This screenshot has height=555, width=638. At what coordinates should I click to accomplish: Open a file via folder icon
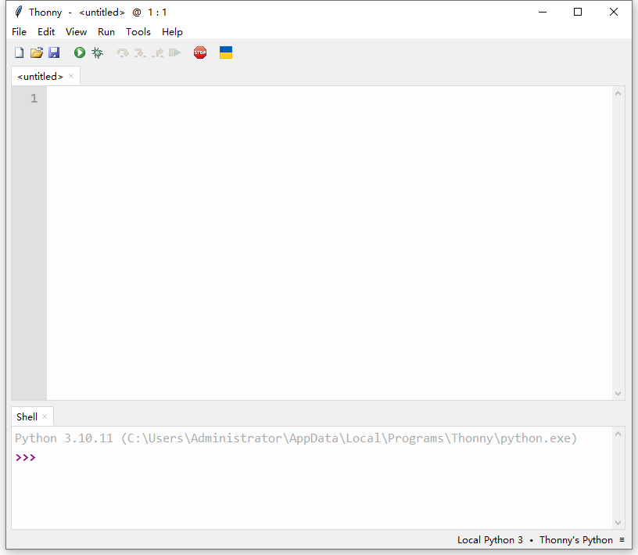click(37, 52)
